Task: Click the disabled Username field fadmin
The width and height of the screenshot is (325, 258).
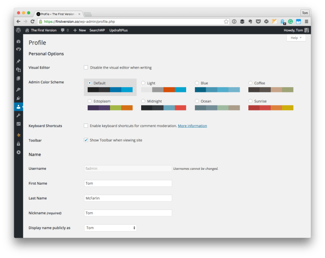Action: tap(128, 168)
